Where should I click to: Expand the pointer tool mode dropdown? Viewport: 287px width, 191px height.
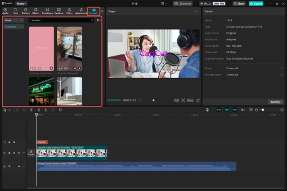pos(10,110)
